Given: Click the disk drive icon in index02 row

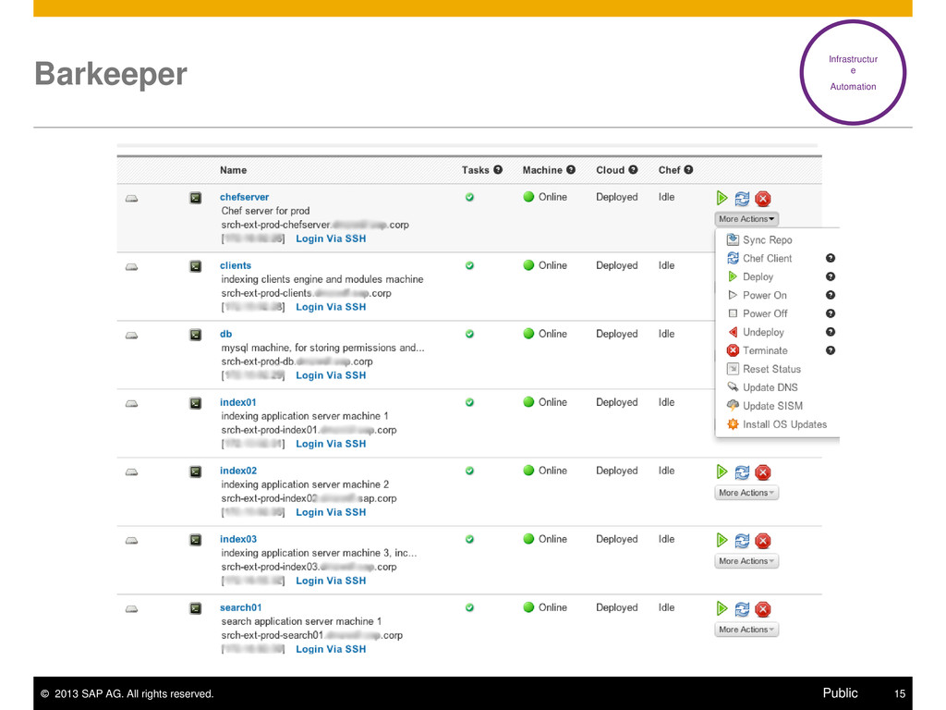Looking at the screenshot, I should pos(131,472).
